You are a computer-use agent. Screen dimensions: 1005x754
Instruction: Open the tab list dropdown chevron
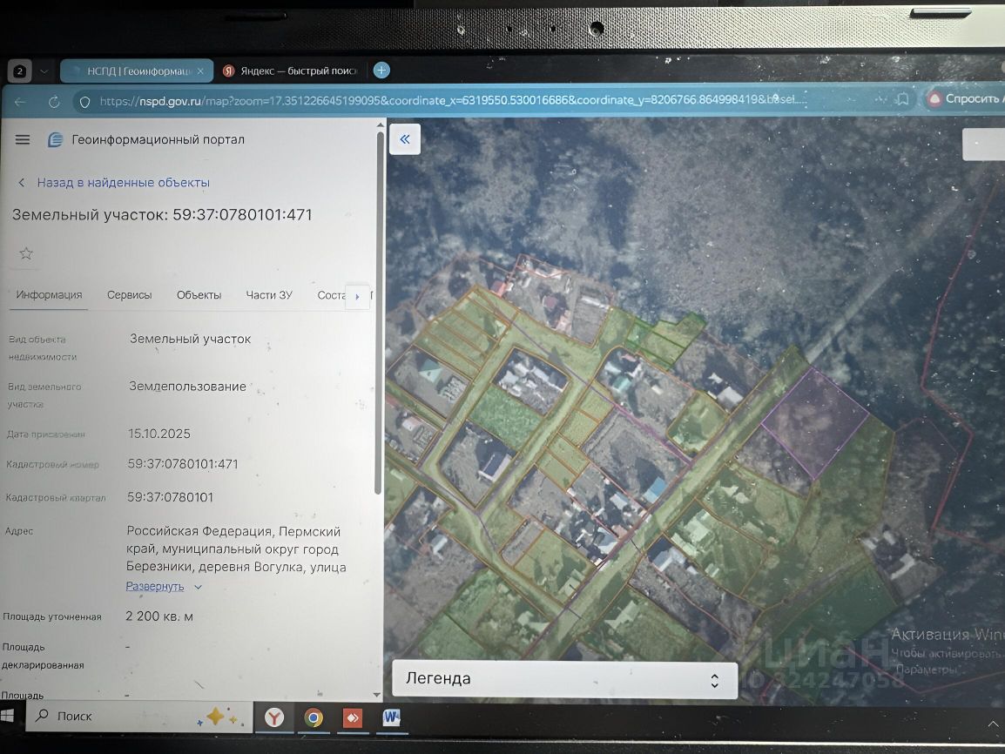44,71
